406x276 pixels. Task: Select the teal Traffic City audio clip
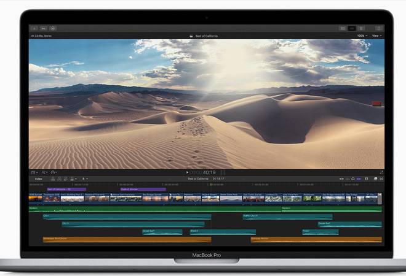pos(287,217)
